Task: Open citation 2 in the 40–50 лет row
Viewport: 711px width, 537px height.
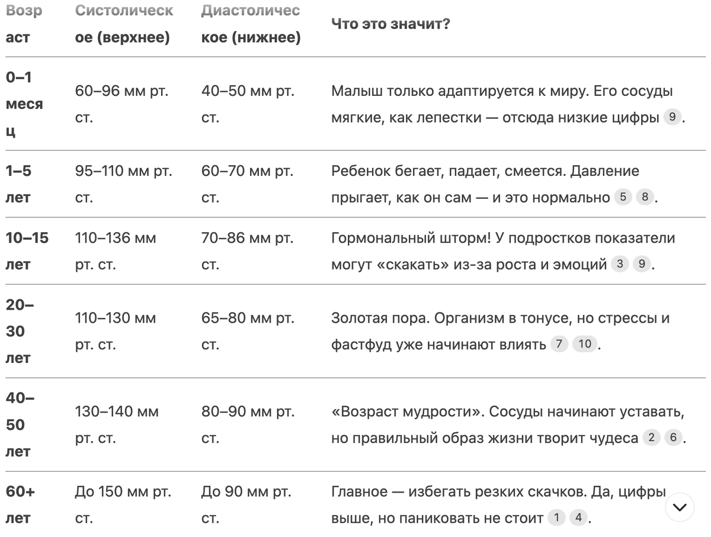Action: coord(651,438)
